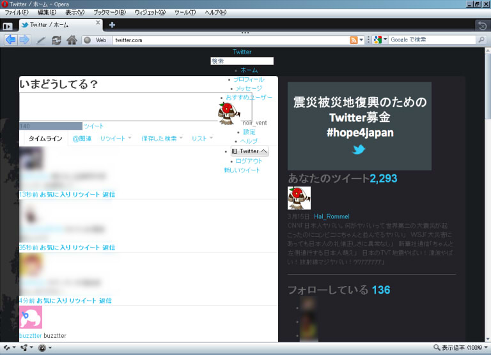
Task: Open closed tabs trash icon
Action: (482, 26)
